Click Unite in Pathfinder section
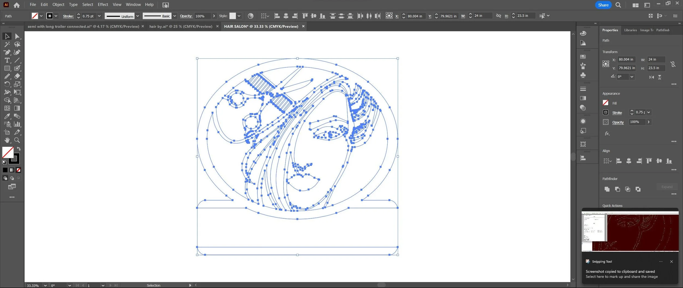This screenshot has height=288, width=683. click(607, 189)
